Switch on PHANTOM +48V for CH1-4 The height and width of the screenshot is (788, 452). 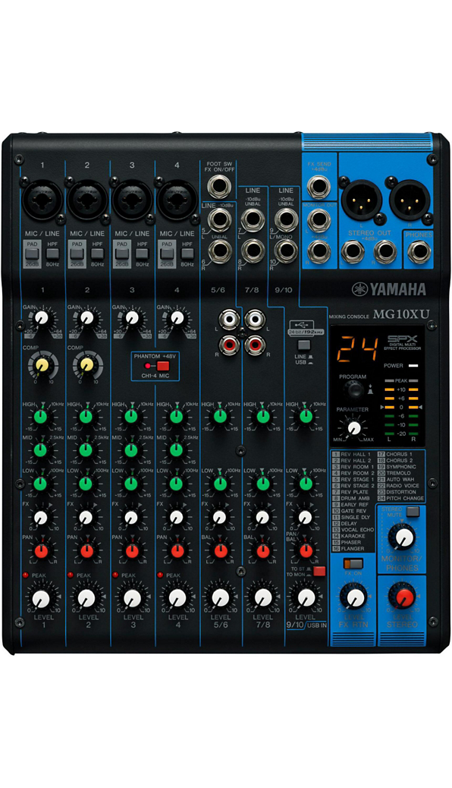(163, 365)
